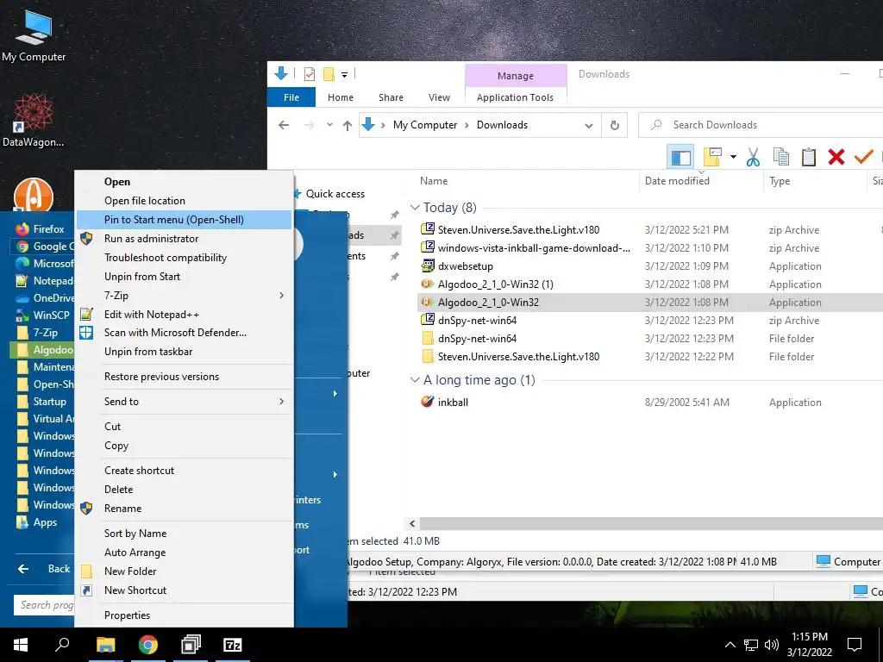Choose Open file location

click(184, 200)
